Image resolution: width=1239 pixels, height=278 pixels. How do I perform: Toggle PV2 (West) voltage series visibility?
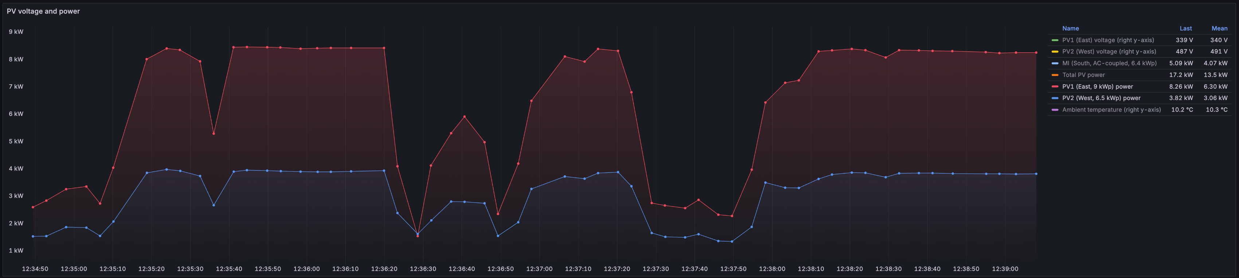coord(1109,52)
